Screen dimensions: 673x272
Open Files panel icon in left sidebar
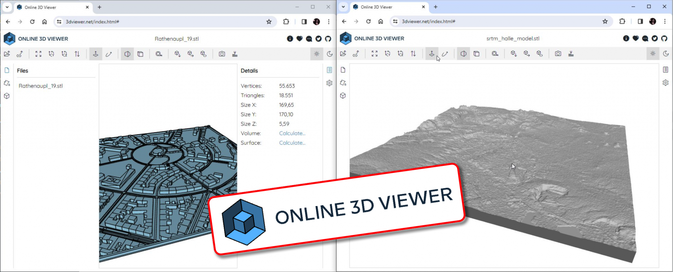coord(7,70)
